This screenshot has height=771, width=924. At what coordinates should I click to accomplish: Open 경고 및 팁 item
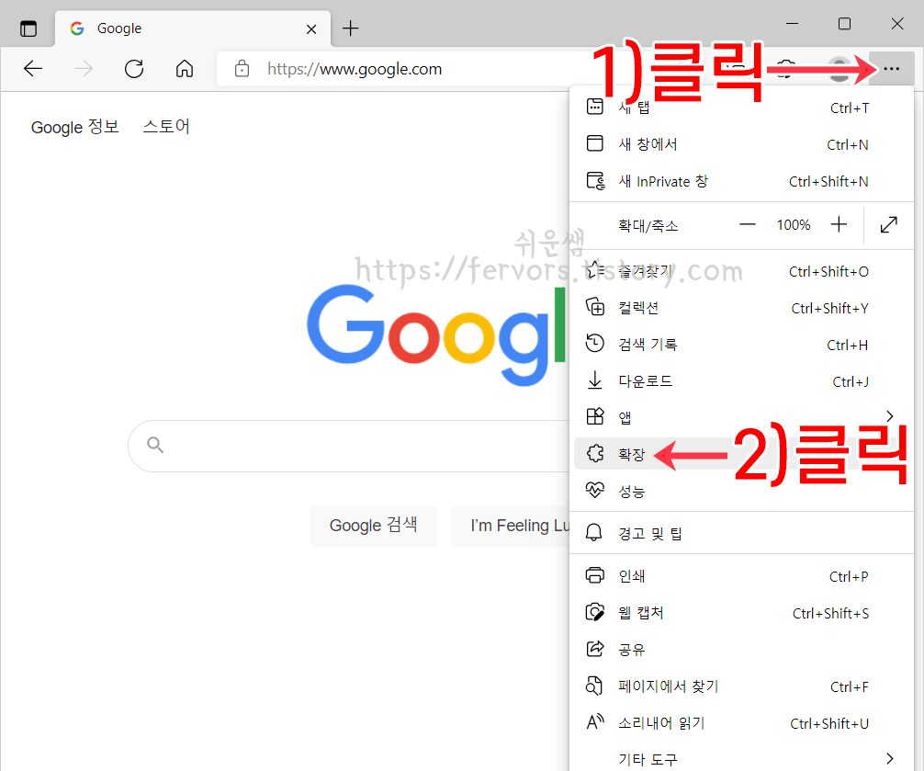tap(741, 533)
